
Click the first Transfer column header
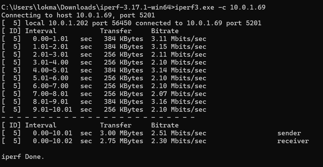(116, 31)
